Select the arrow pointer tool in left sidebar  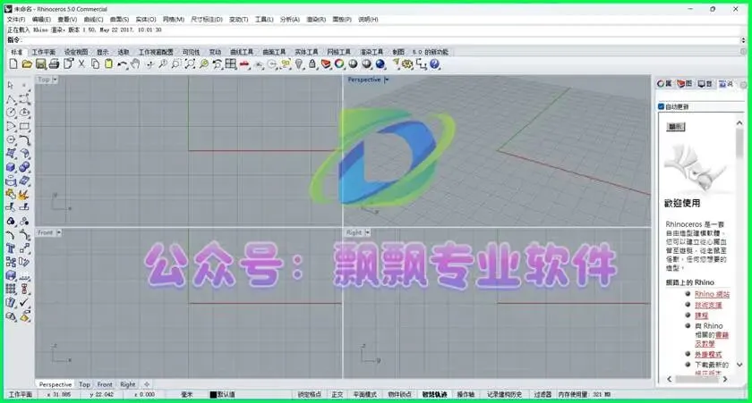pyautogui.click(x=11, y=85)
